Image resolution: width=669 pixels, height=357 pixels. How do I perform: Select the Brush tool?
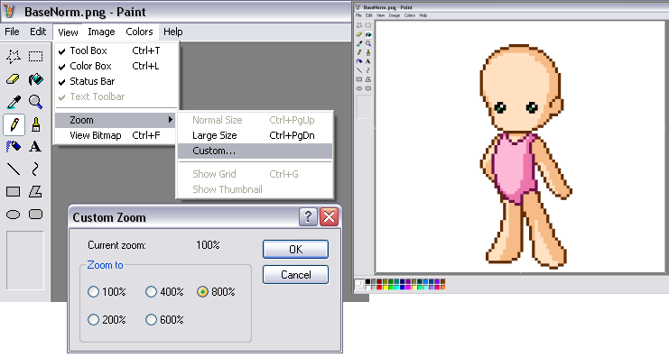[35, 124]
